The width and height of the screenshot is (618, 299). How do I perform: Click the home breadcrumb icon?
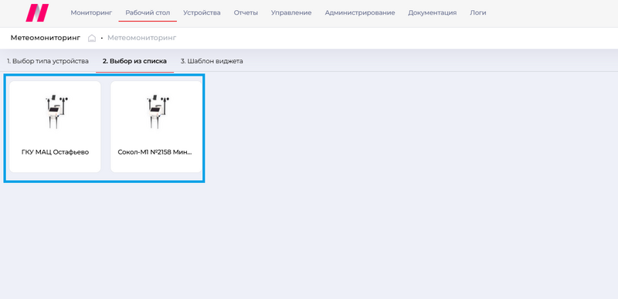point(92,38)
